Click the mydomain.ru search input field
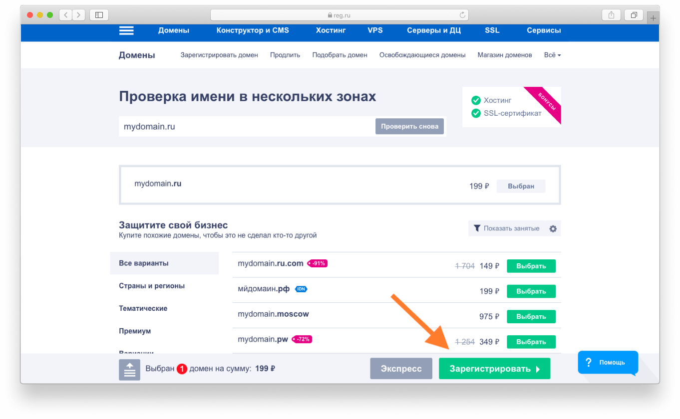Viewport: 680px width, 419px height. point(247,126)
